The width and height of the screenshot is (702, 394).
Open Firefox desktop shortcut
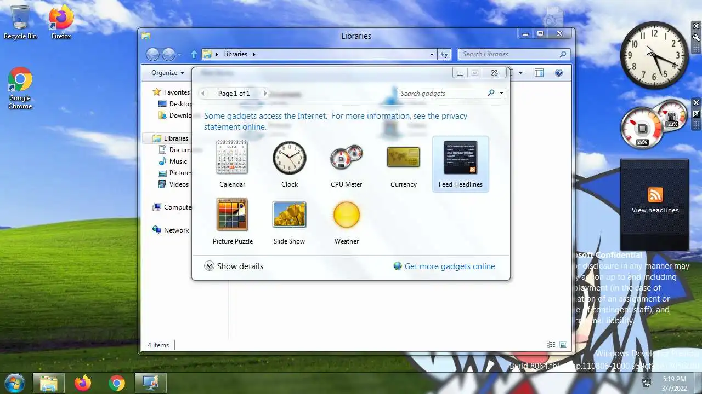[61, 22]
